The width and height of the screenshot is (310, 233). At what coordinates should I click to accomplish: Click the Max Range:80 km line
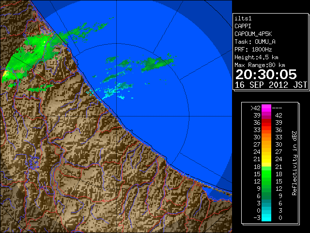pos(260,65)
